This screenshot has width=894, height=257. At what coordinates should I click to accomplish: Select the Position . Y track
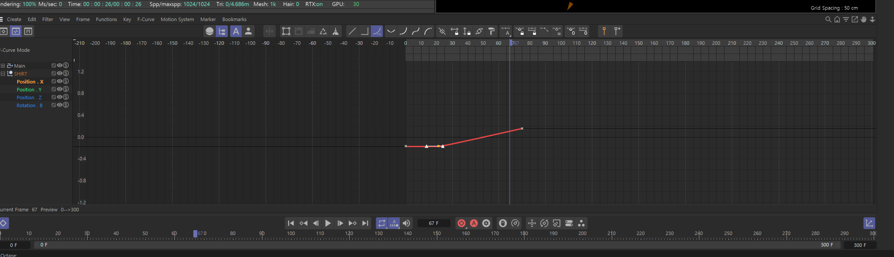click(x=29, y=90)
